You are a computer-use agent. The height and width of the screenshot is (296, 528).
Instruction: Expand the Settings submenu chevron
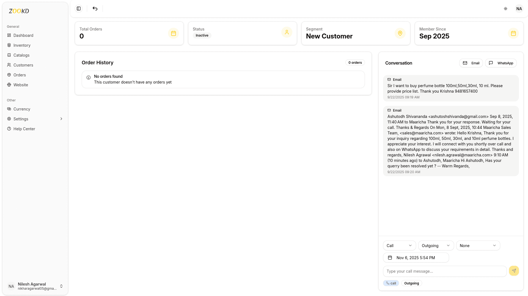coord(61,119)
